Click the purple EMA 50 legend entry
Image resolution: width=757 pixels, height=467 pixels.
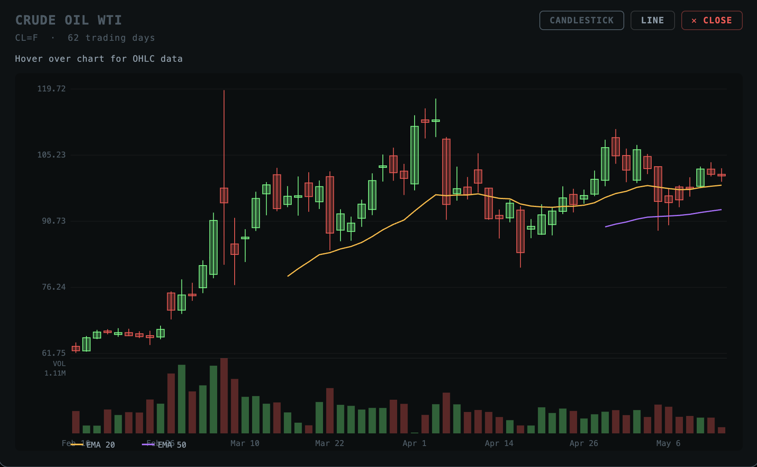[x=164, y=445]
